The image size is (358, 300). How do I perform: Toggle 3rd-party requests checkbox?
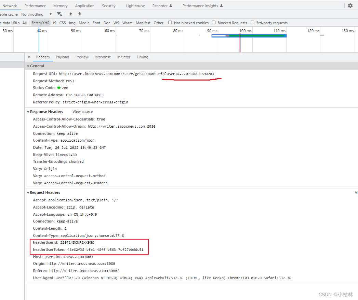click(x=252, y=23)
